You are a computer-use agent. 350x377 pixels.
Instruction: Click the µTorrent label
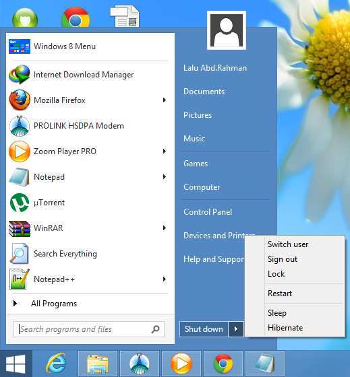pyautogui.click(x=49, y=203)
